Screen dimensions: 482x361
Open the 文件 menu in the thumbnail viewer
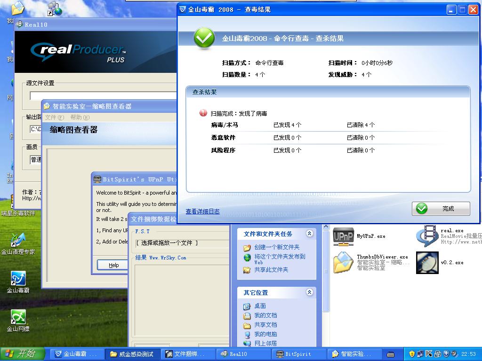[55, 117]
